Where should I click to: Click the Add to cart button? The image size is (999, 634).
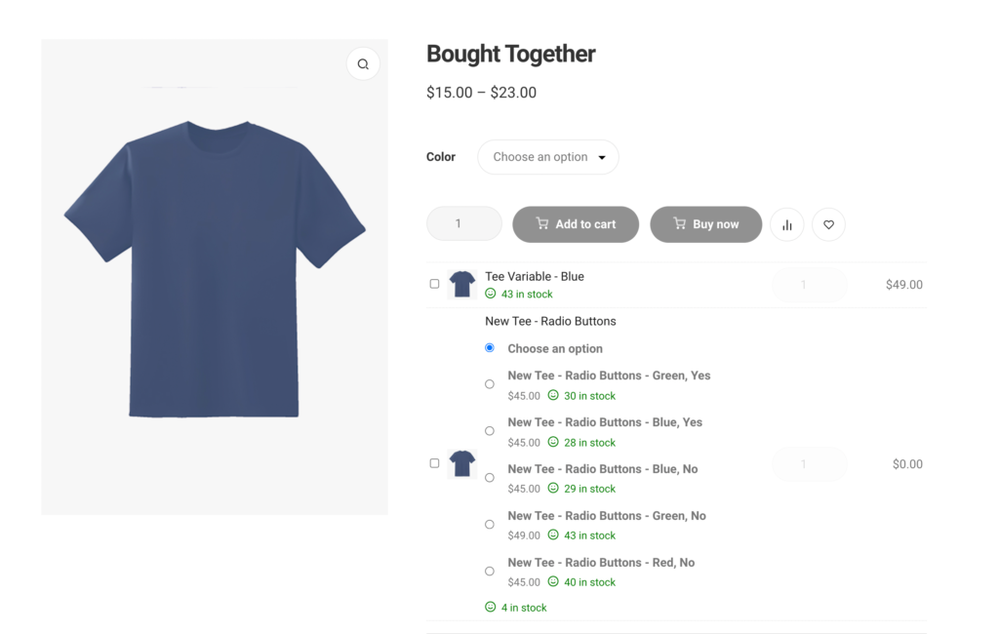(x=576, y=224)
